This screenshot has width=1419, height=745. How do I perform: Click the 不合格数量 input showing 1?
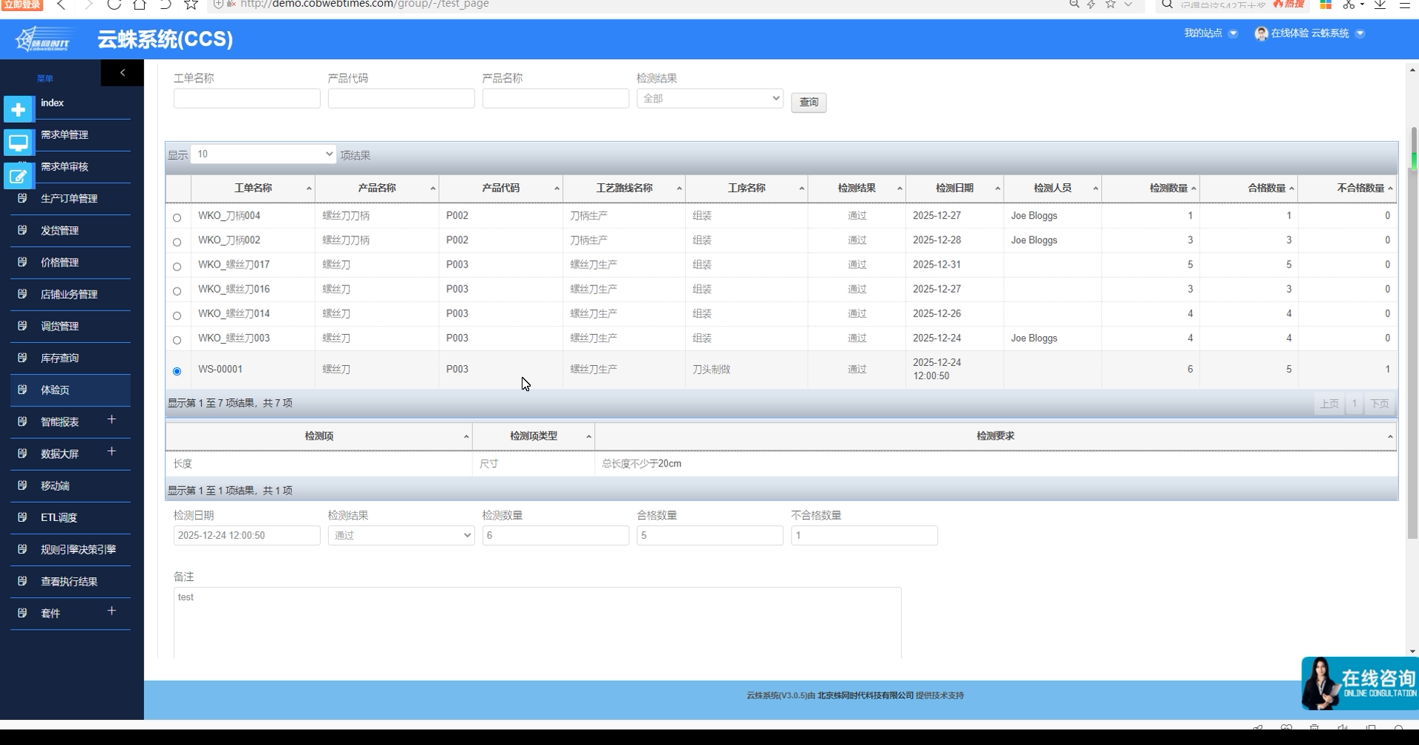pos(864,535)
